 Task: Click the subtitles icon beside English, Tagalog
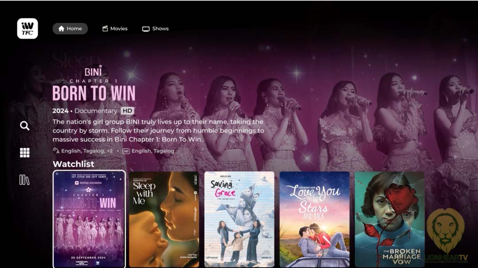click(x=126, y=151)
